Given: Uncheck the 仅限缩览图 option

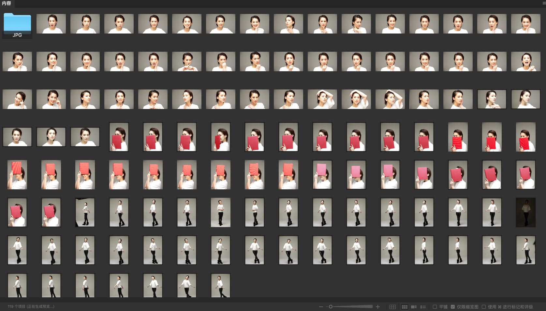Looking at the screenshot, I should (x=453, y=307).
